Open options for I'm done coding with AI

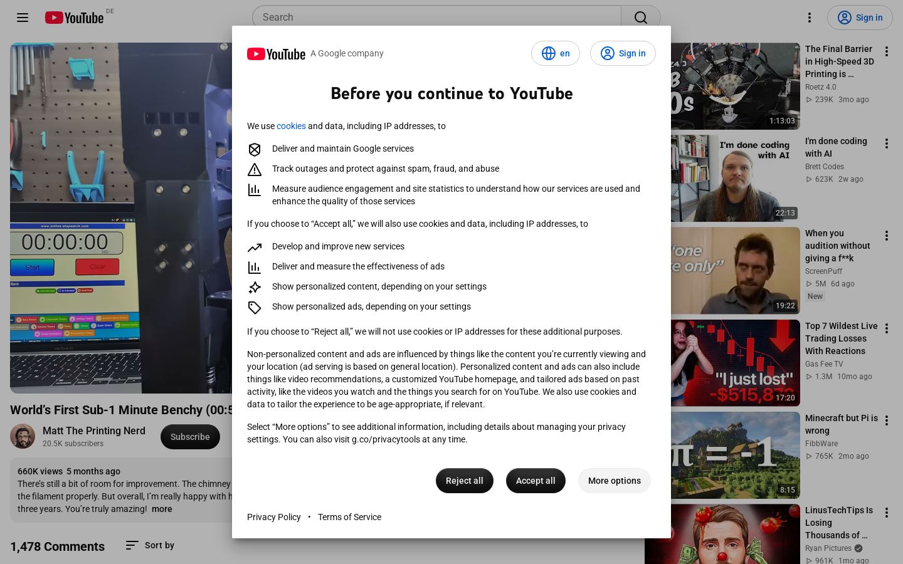[x=887, y=144]
